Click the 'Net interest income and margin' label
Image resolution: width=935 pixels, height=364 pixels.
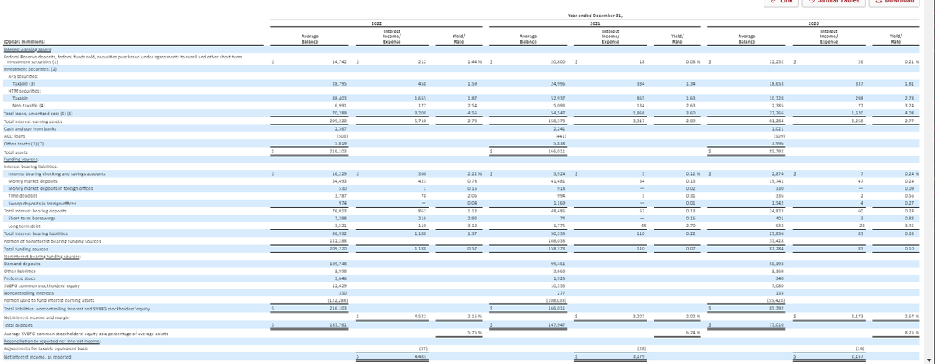coord(34,317)
